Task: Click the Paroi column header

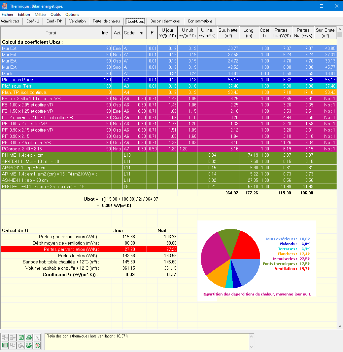Action: (51, 33)
